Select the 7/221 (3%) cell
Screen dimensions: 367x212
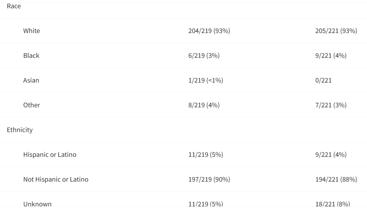[331, 105]
